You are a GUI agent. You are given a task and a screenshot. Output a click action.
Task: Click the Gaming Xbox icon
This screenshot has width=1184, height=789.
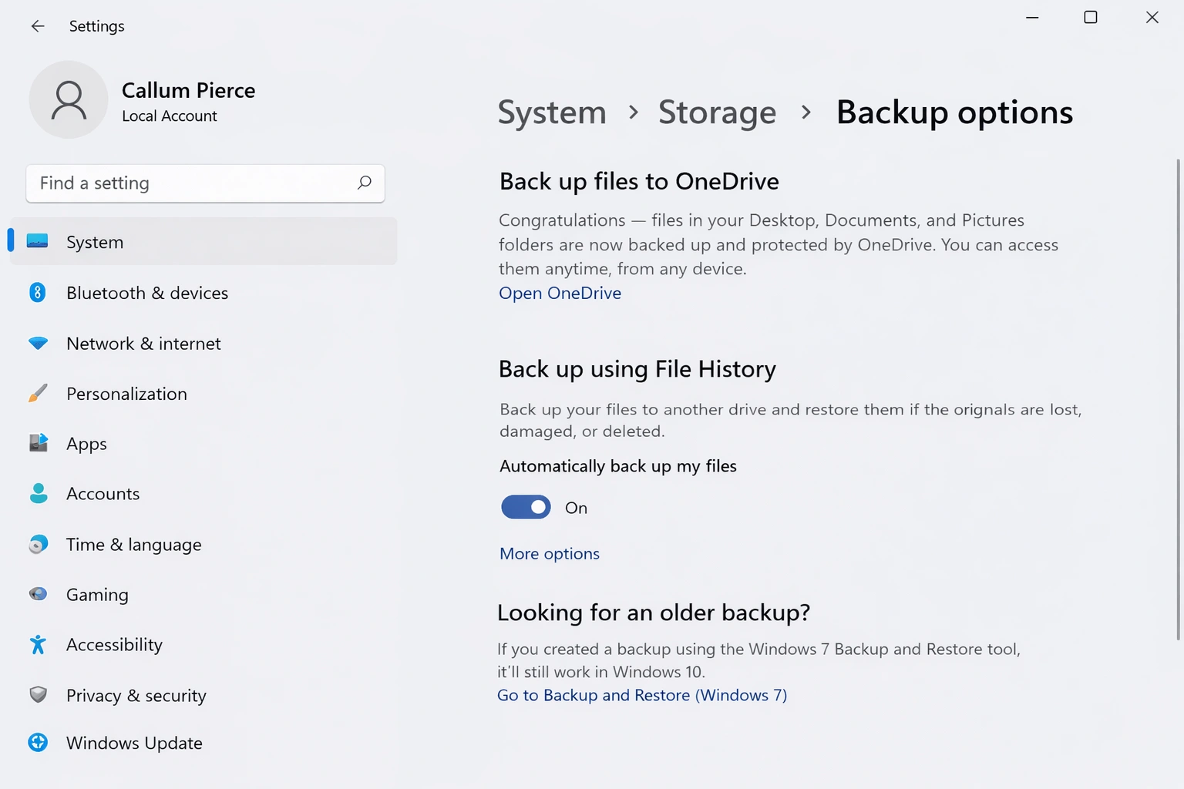pos(38,594)
